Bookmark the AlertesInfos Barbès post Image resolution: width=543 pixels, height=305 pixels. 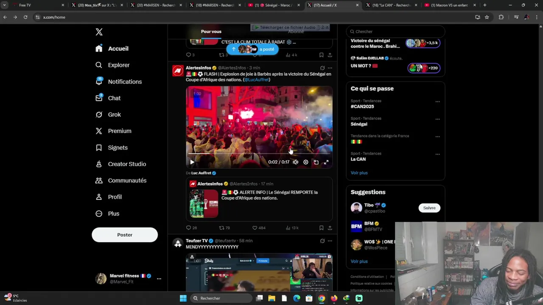tap(321, 228)
